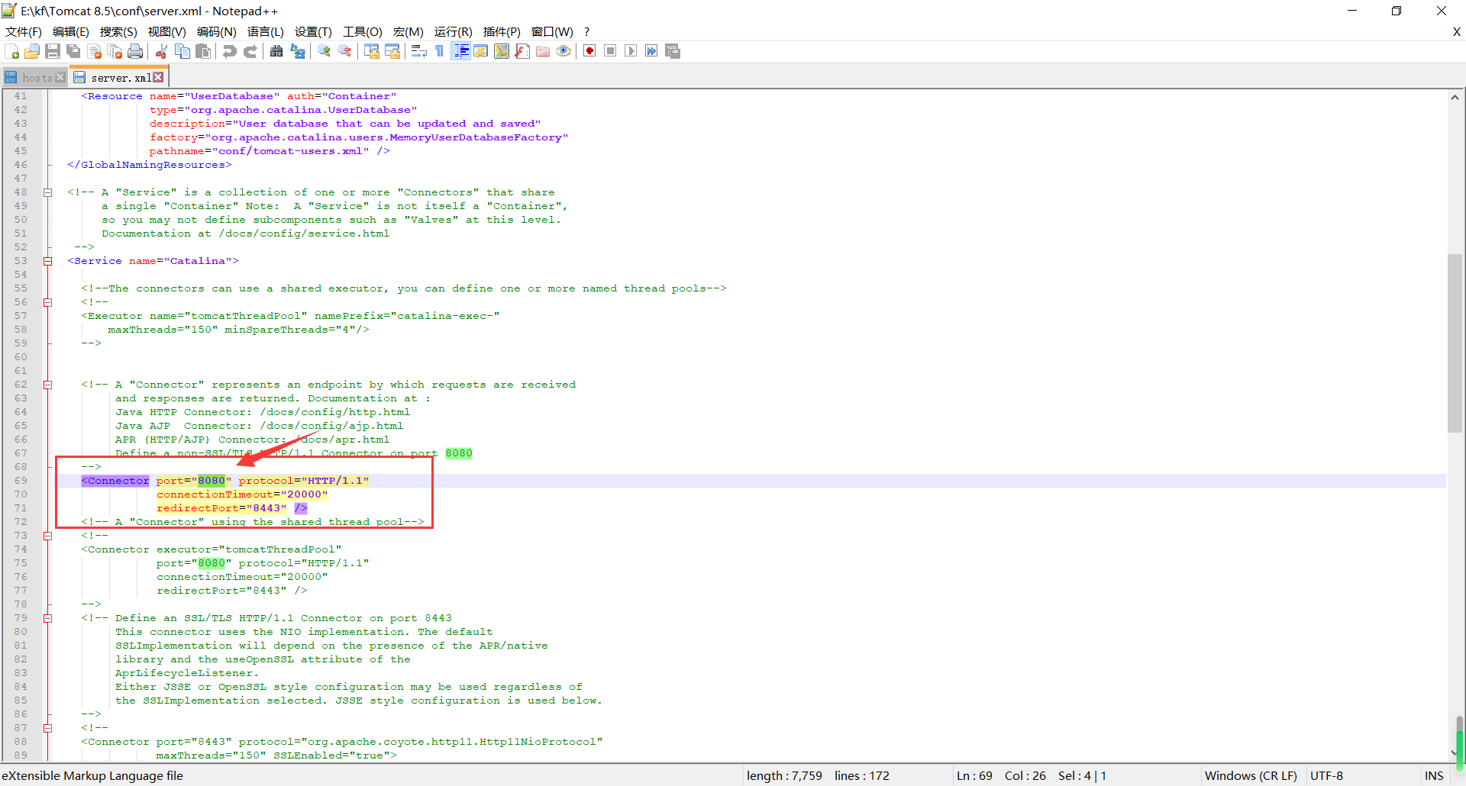Viewport: 1466px width, 786px height.
Task: Open the 运行(R) menu
Action: pyautogui.click(x=454, y=31)
